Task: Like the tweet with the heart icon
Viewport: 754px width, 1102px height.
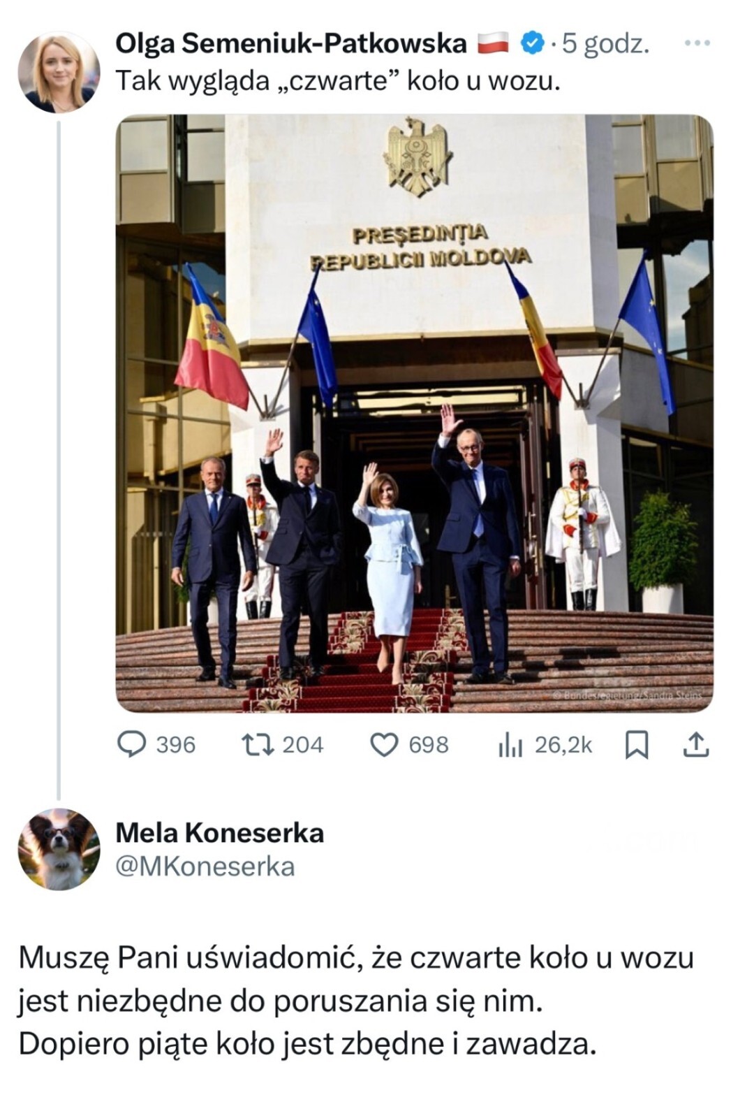Action: coord(383,745)
